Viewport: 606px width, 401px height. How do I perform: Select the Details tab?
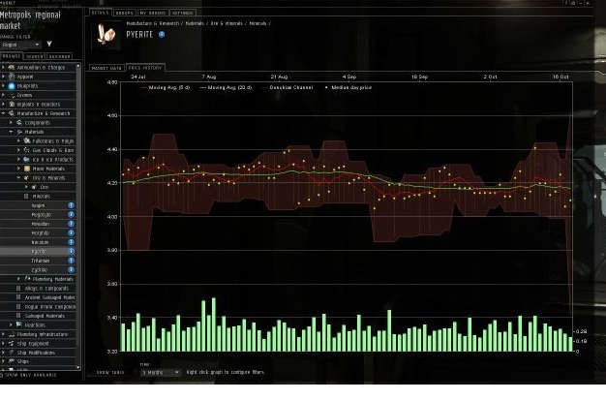[x=101, y=13]
